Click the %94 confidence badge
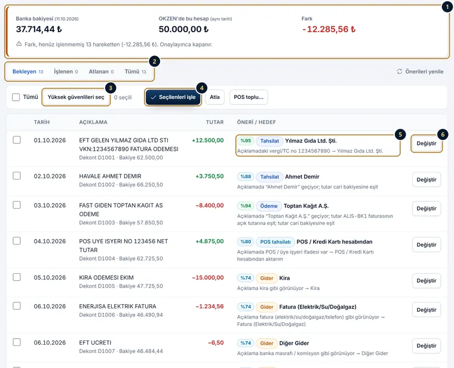The image size is (454, 368). pos(246,206)
